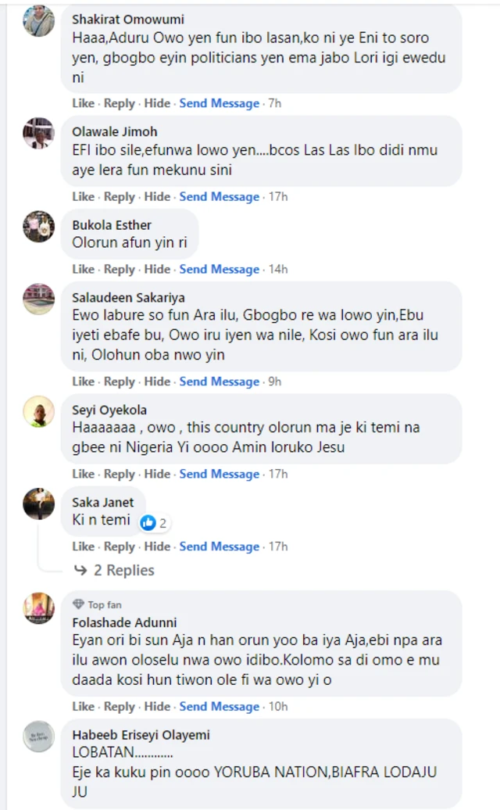Like Saka Janet's comment

click(x=84, y=547)
